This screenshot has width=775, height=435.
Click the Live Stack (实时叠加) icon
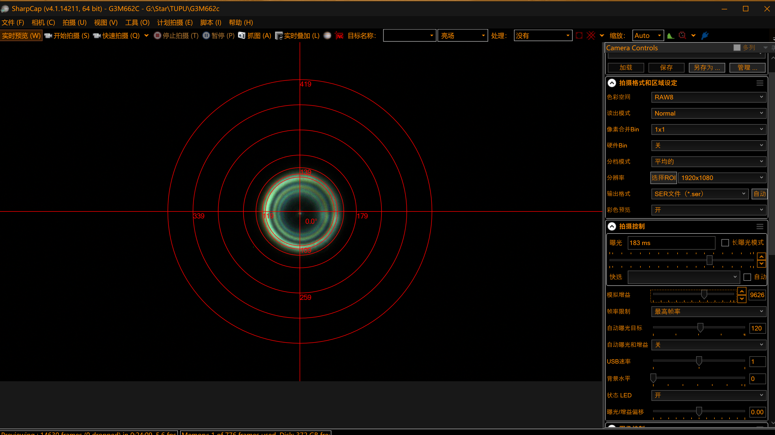point(279,36)
